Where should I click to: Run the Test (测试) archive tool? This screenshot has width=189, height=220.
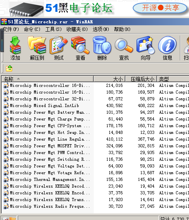[59, 48]
